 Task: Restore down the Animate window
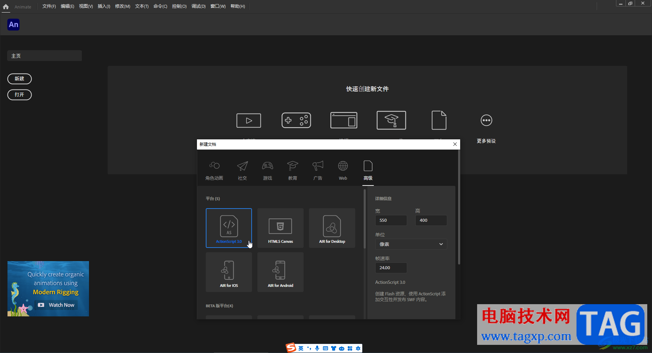click(x=630, y=3)
